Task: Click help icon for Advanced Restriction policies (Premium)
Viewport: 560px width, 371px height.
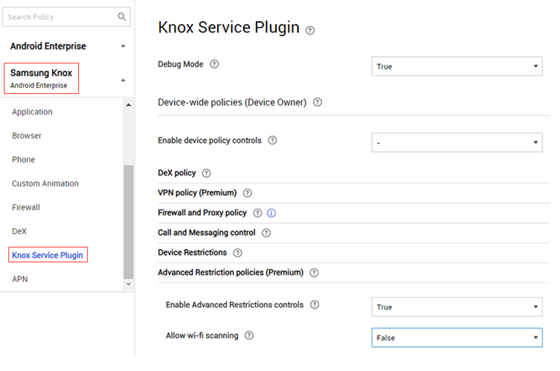Action: 314,273
